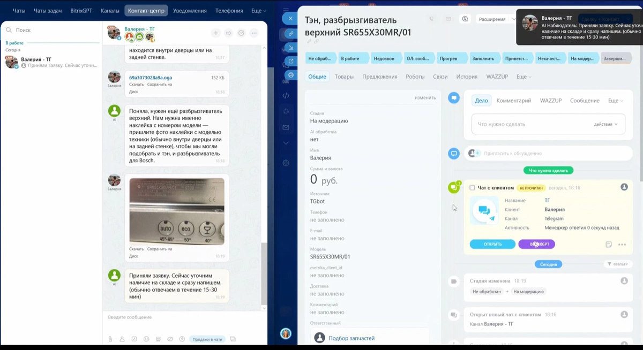Select Комментарий tab in timeline editor

tap(513, 101)
